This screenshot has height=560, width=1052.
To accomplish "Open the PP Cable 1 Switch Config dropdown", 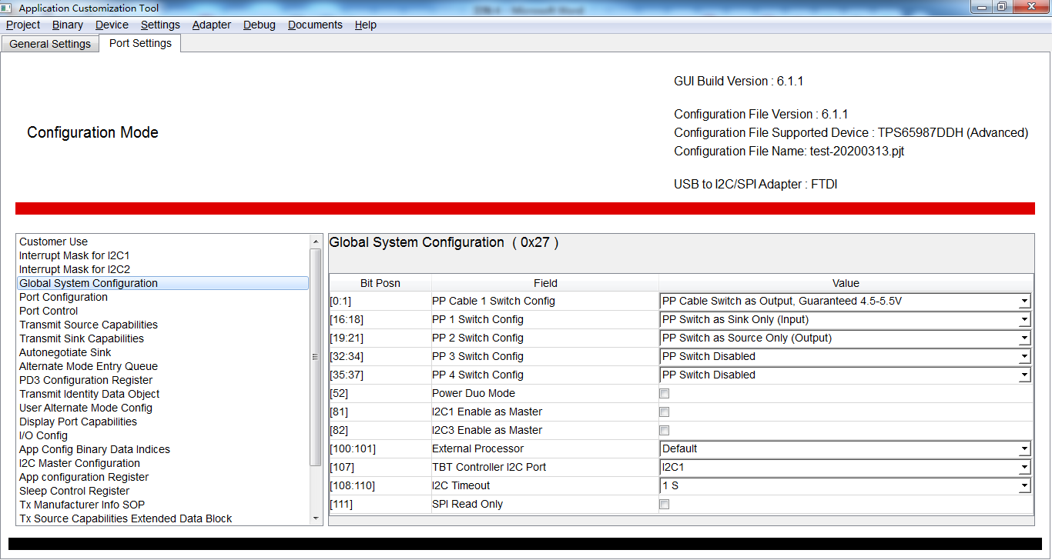I will click(1024, 301).
